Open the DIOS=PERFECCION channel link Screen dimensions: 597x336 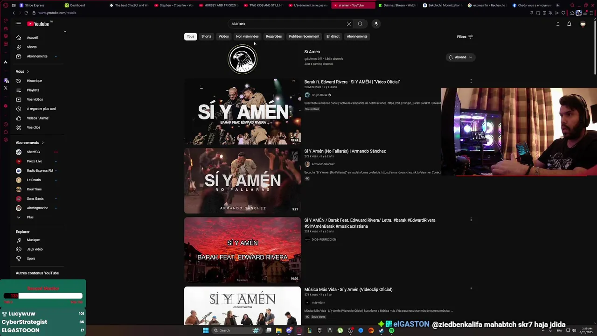(324, 239)
